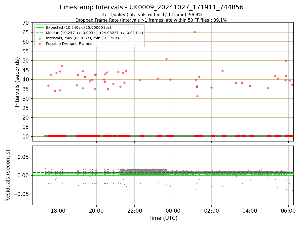Click the 04:00 tick label on time axis
Viewport: 302px width, 227px height.
(250, 211)
